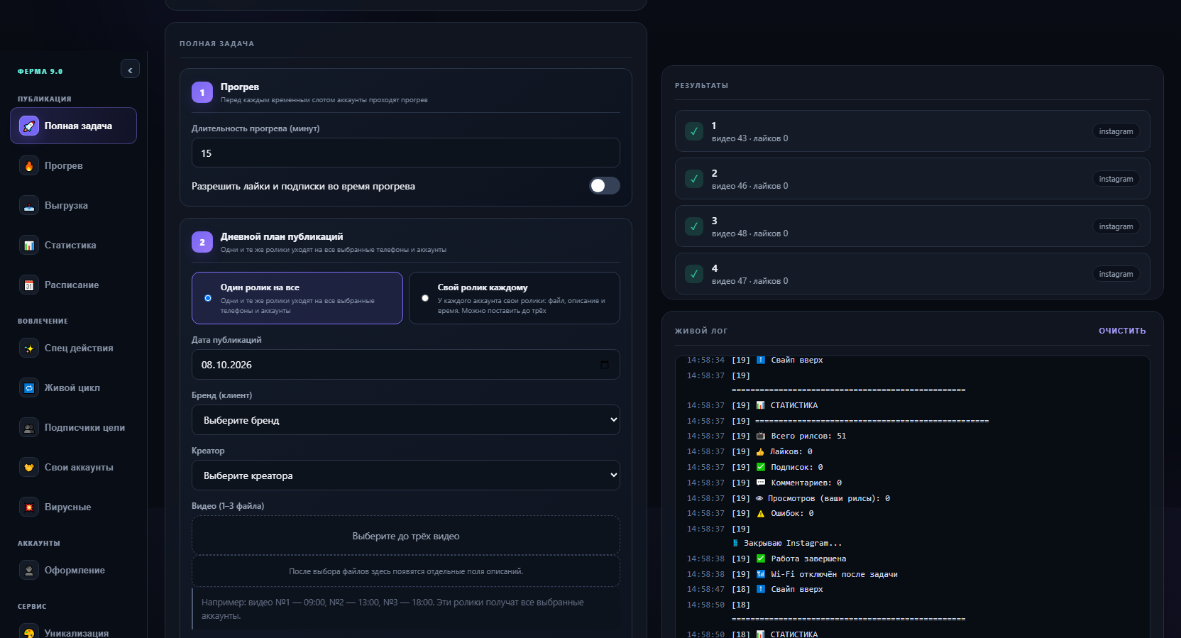Click the ФЕРМА 9.0 logo text
Viewport: 1181px width, 638px height.
tap(40, 72)
